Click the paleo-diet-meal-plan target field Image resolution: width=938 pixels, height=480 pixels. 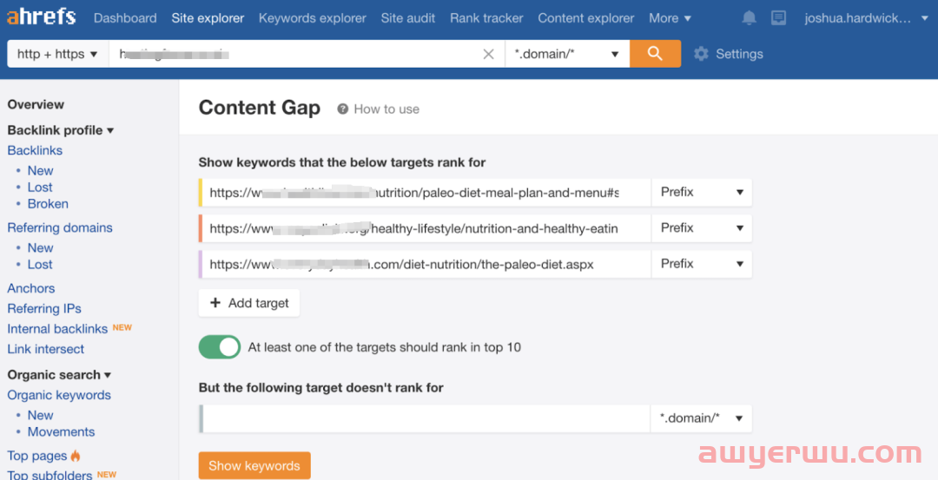[426, 193]
